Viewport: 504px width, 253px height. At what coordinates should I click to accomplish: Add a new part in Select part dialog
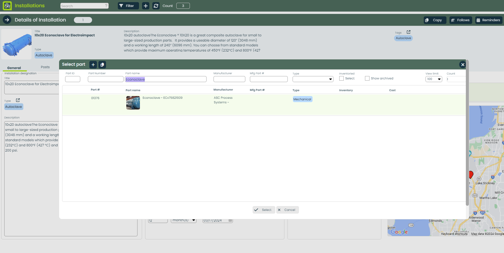(x=93, y=65)
